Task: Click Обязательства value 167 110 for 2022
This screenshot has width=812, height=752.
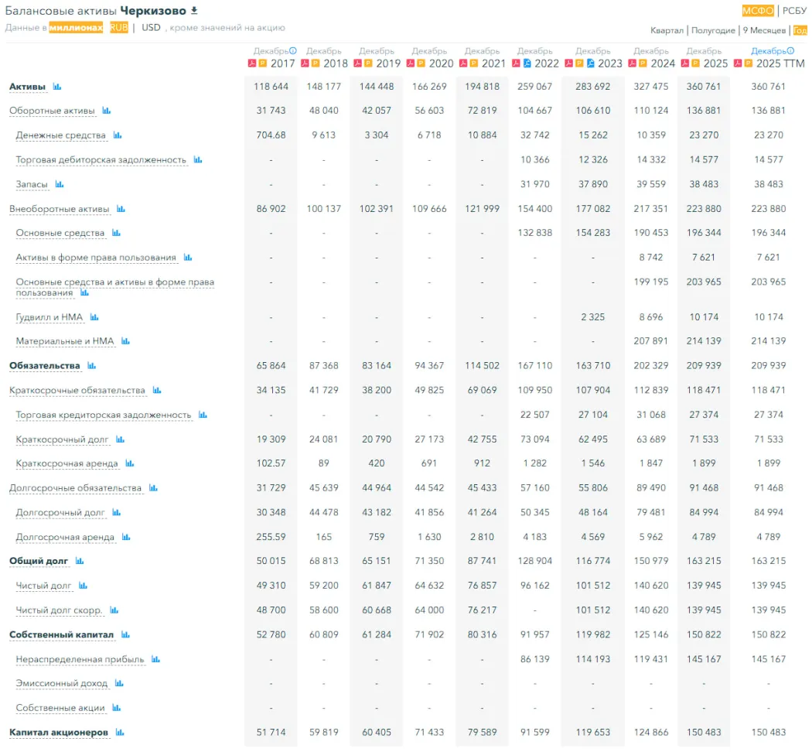Action: tap(535, 366)
